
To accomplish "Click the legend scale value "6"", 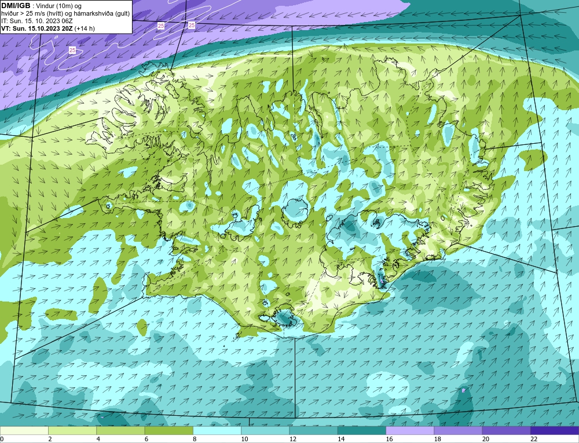I will [x=146, y=439].
